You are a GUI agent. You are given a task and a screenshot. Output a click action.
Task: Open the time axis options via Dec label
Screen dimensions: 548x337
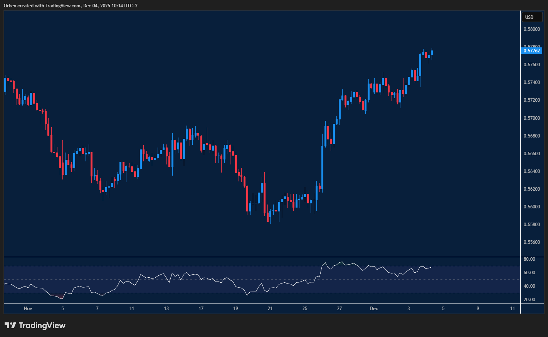click(373, 308)
